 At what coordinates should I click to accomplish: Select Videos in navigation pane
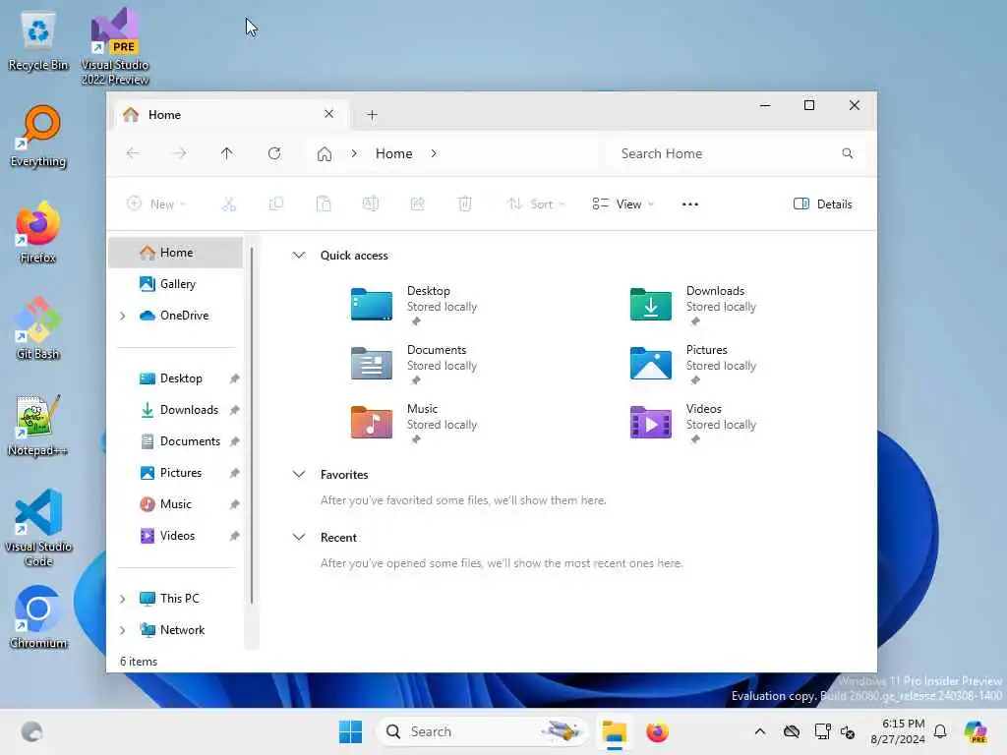(x=176, y=536)
